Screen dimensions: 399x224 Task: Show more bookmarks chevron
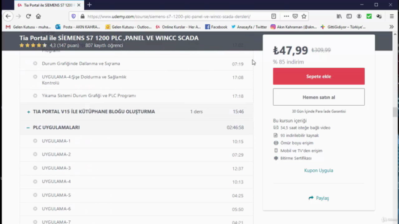pos(392,27)
